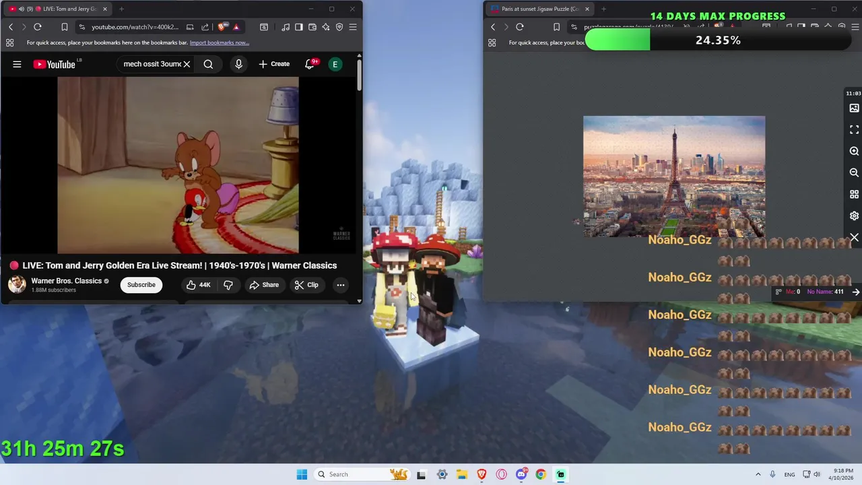Click the youtube.com address bar URL

click(x=135, y=27)
